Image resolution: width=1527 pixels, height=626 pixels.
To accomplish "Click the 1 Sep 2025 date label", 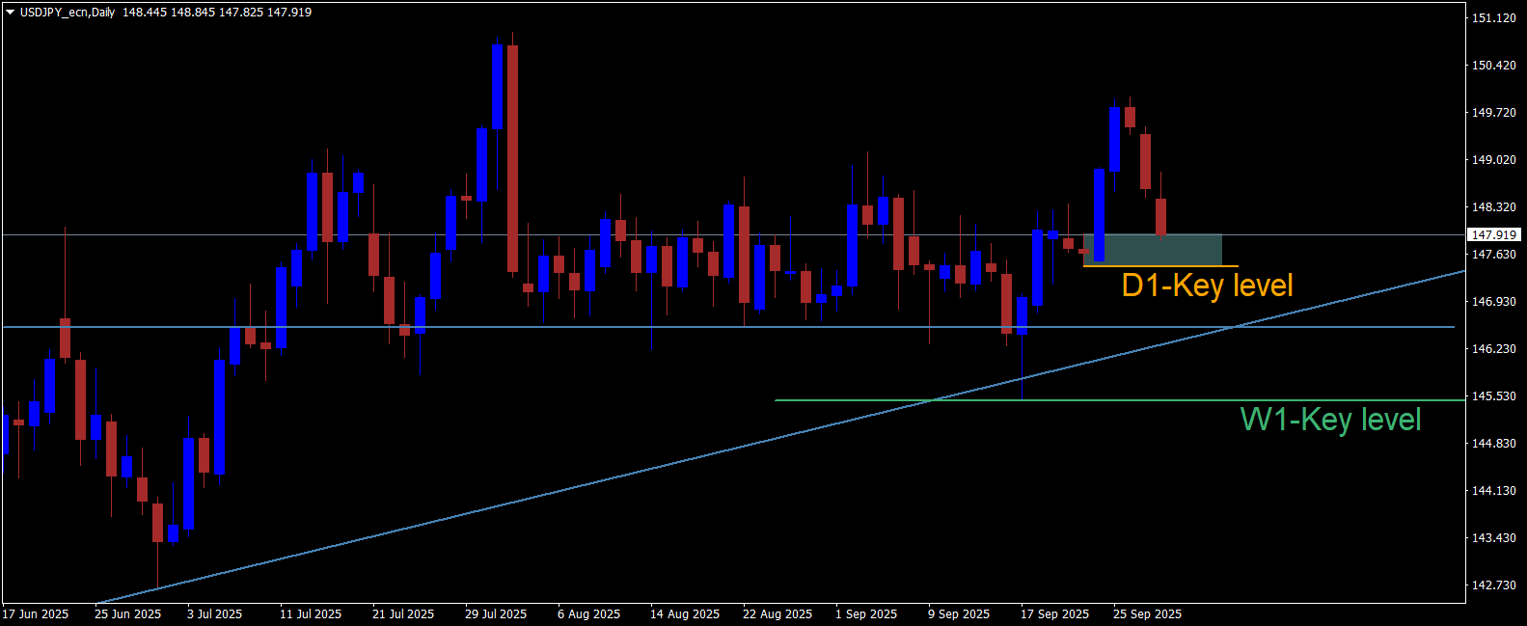I will pyautogui.click(x=866, y=614).
